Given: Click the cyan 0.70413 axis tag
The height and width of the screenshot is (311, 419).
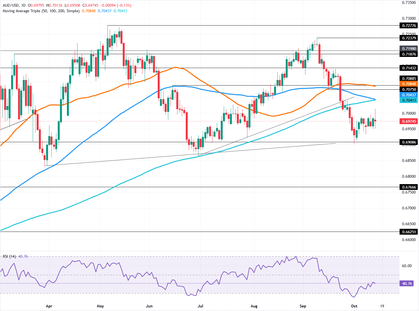Looking at the screenshot, I should point(409,100).
